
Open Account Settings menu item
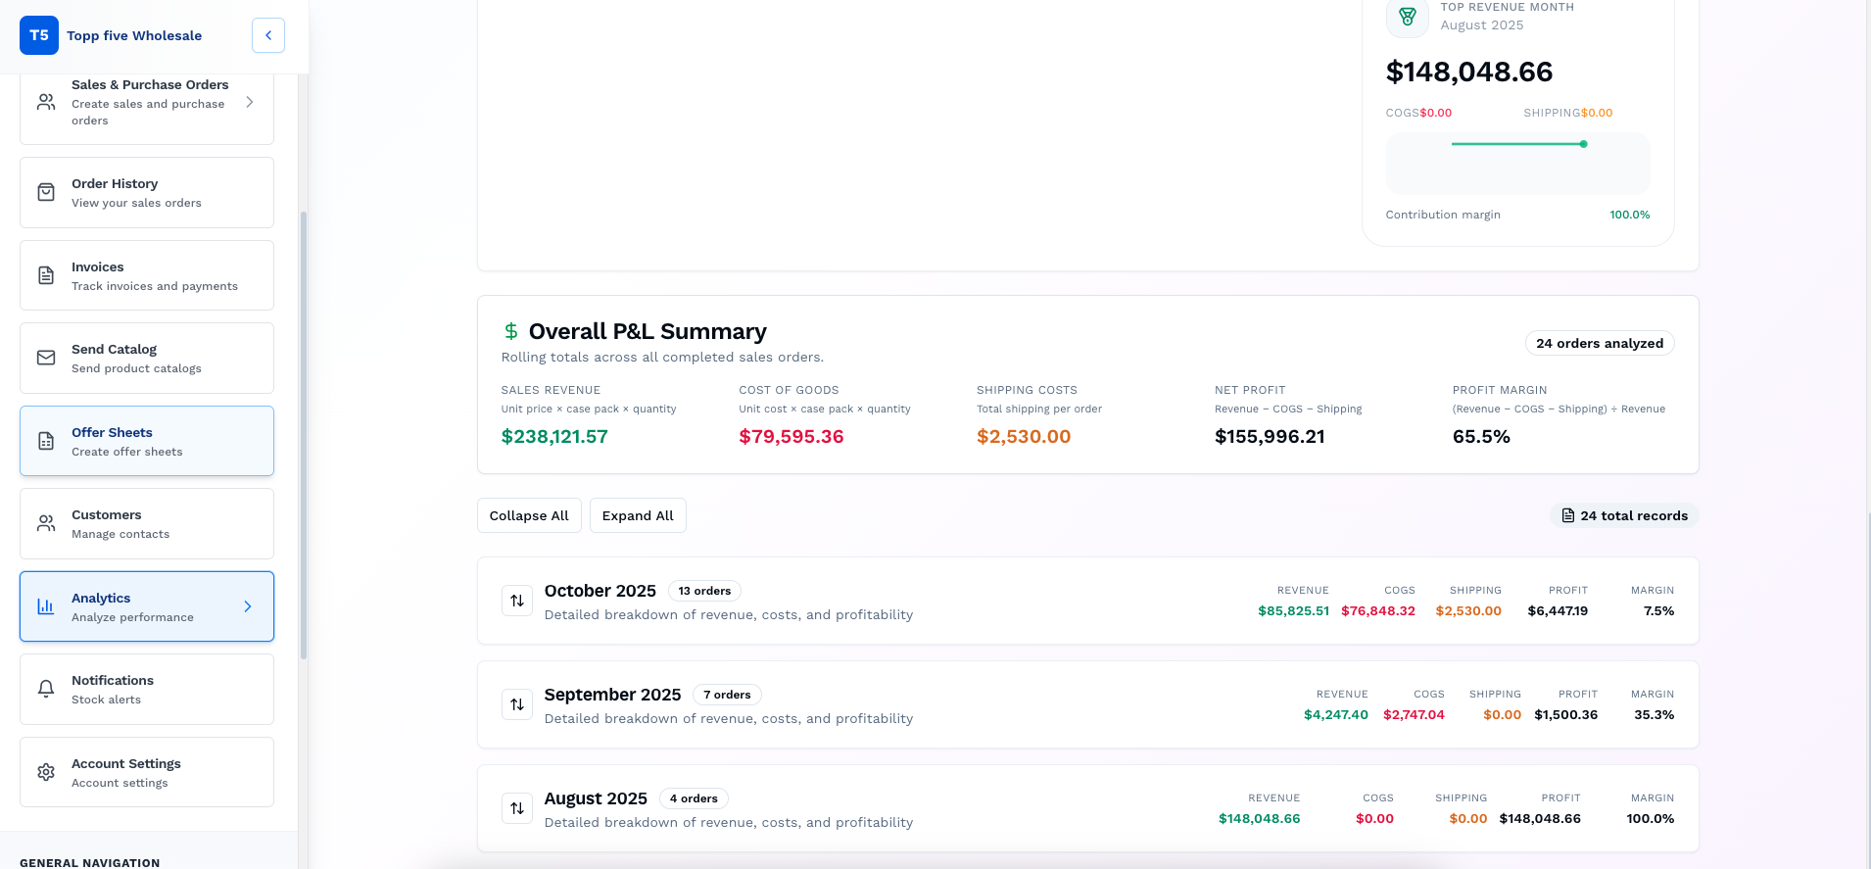pyautogui.click(x=147, y=772)
